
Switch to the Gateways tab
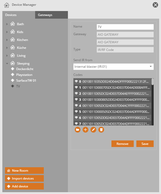coord(45,15)
